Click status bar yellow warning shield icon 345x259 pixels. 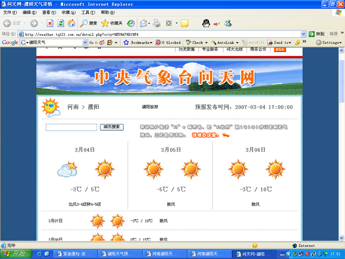255,245
